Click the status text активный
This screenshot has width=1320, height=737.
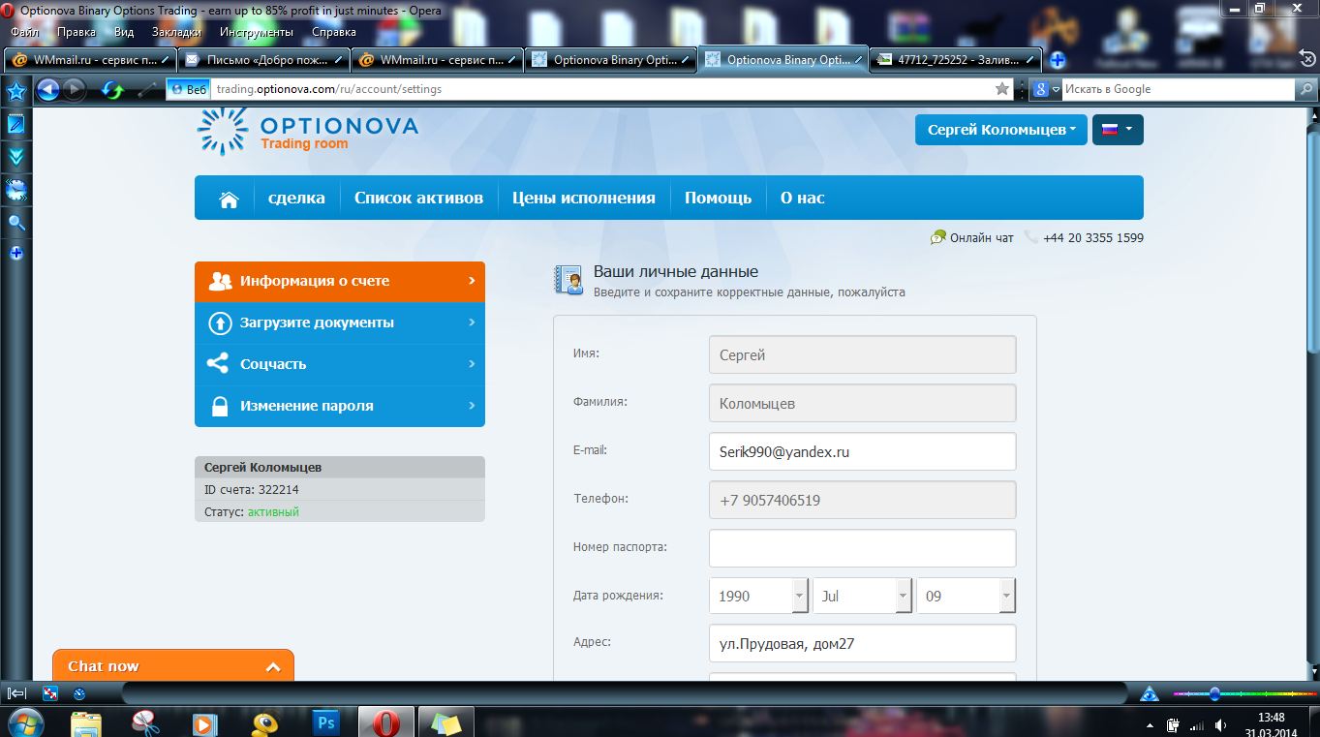click(273, 511)
